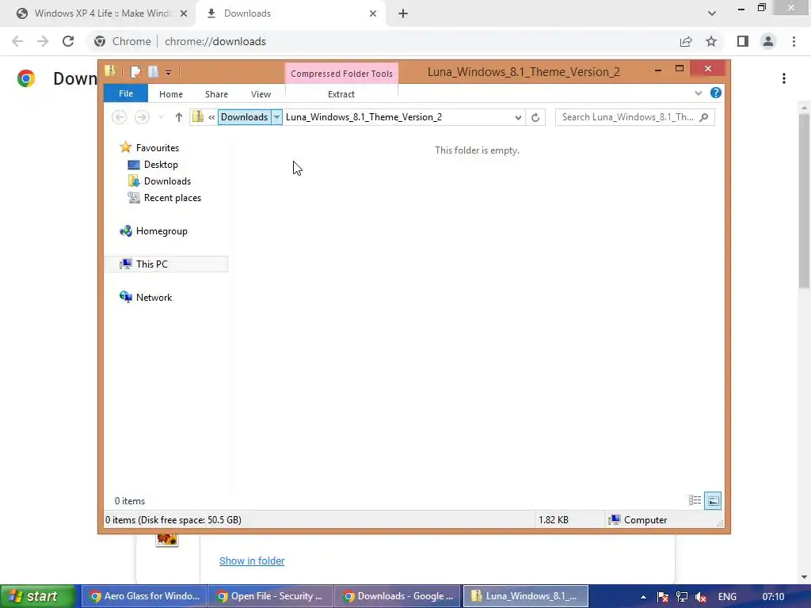Close the Downloads Chrome tab
The image size is (811, 608).
pyautogui.click(x=373, y=13)
